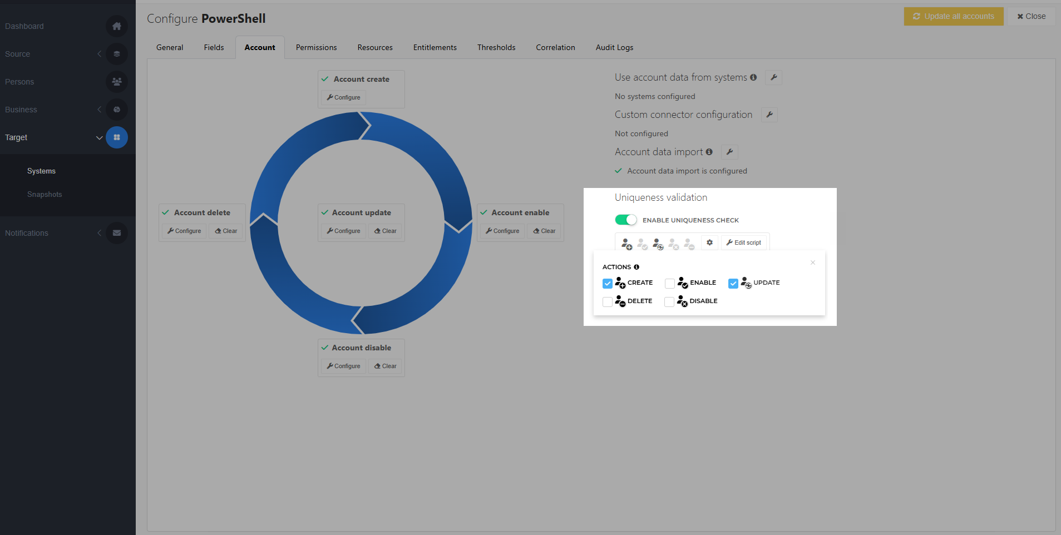The height and width of the screenshot is (535, 1061).
Task: Close the ACTIONS popup with X
Action: (x=813, y=262)
